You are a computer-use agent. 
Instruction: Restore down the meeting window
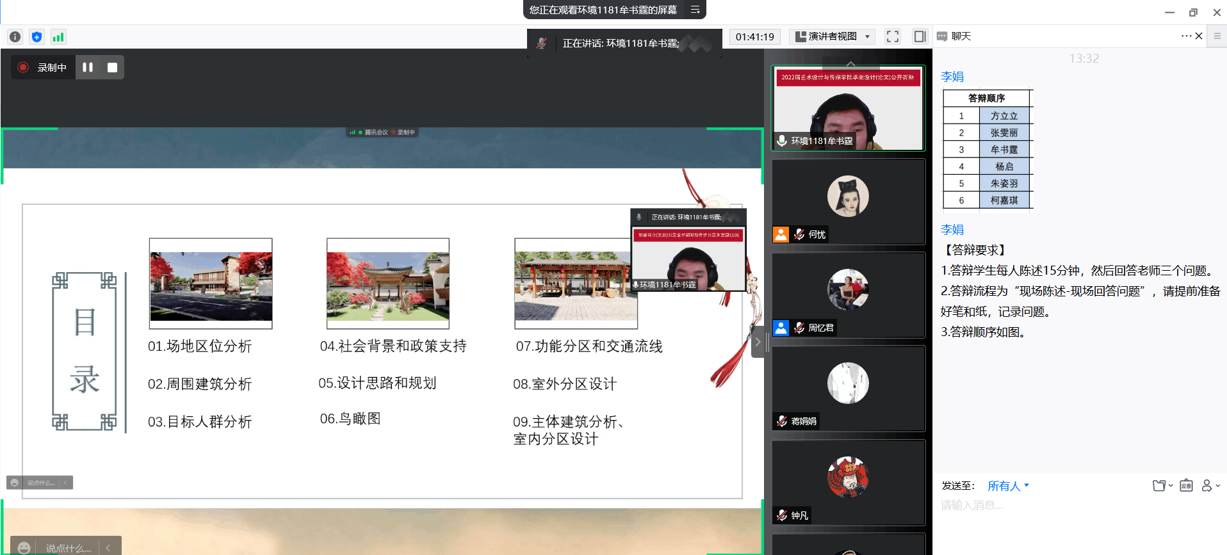pos(1193,12)
